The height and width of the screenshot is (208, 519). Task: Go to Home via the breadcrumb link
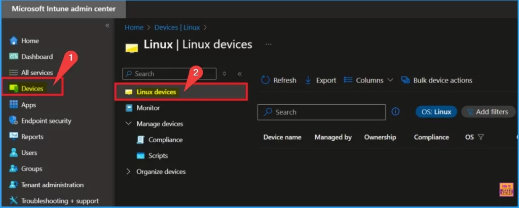(x=134, y=27)
